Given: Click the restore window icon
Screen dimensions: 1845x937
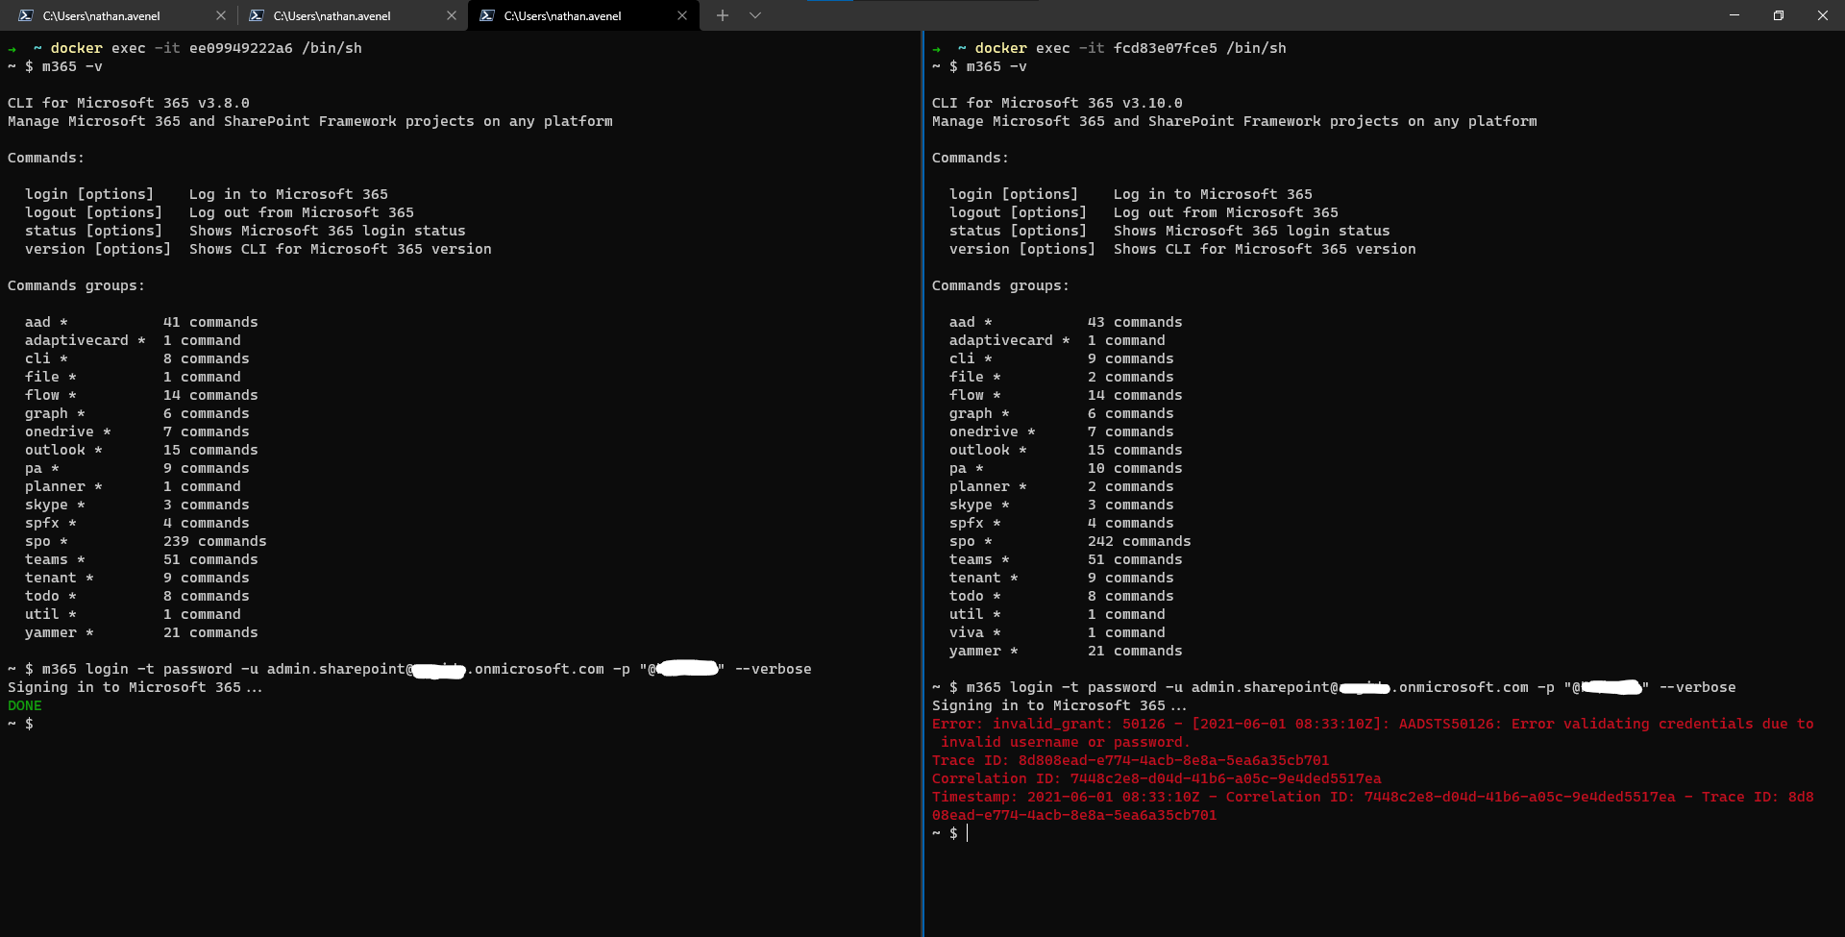Looking at the screenshot, I should pyautogui.click(x=1778, y=15).
